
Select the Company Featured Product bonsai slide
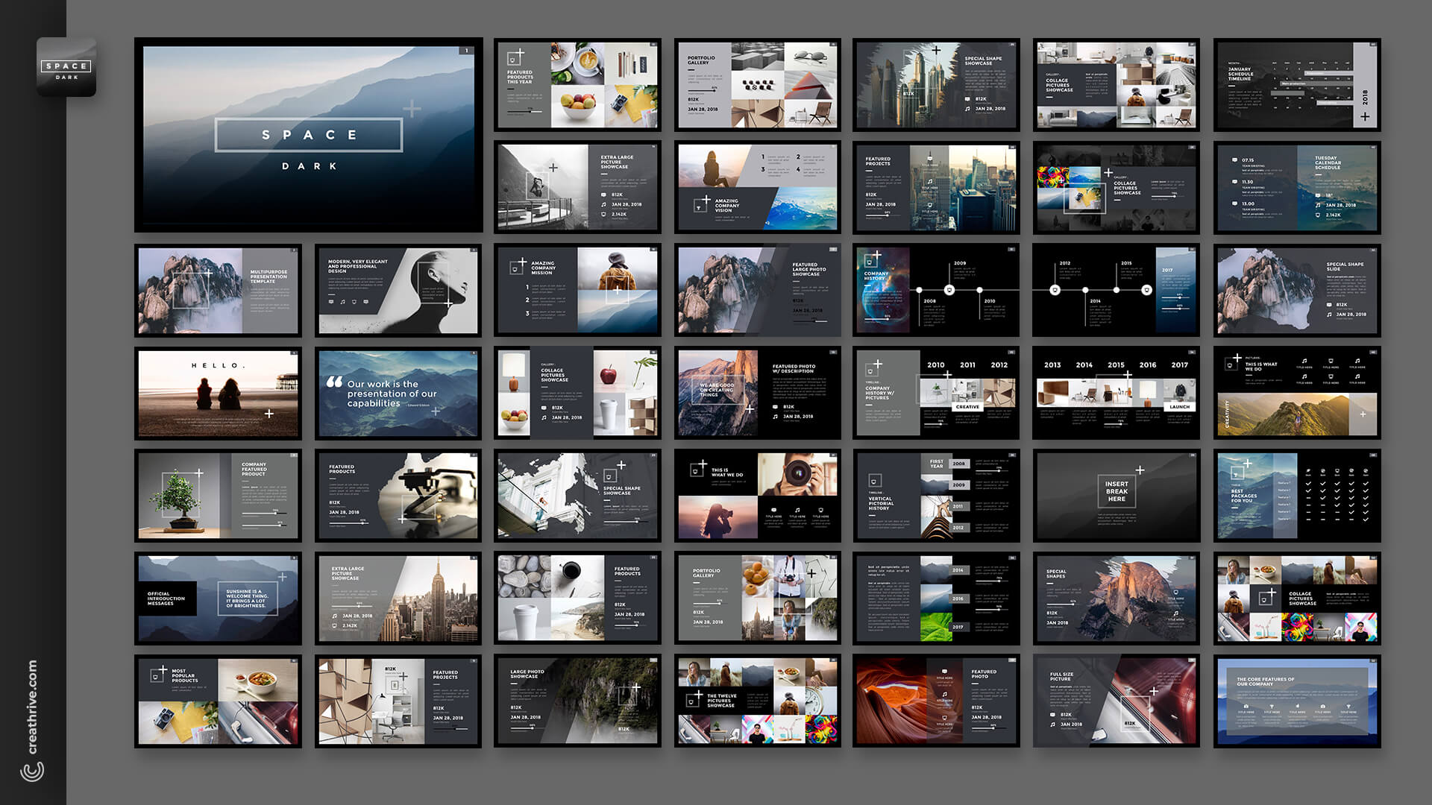click(218, 495)
